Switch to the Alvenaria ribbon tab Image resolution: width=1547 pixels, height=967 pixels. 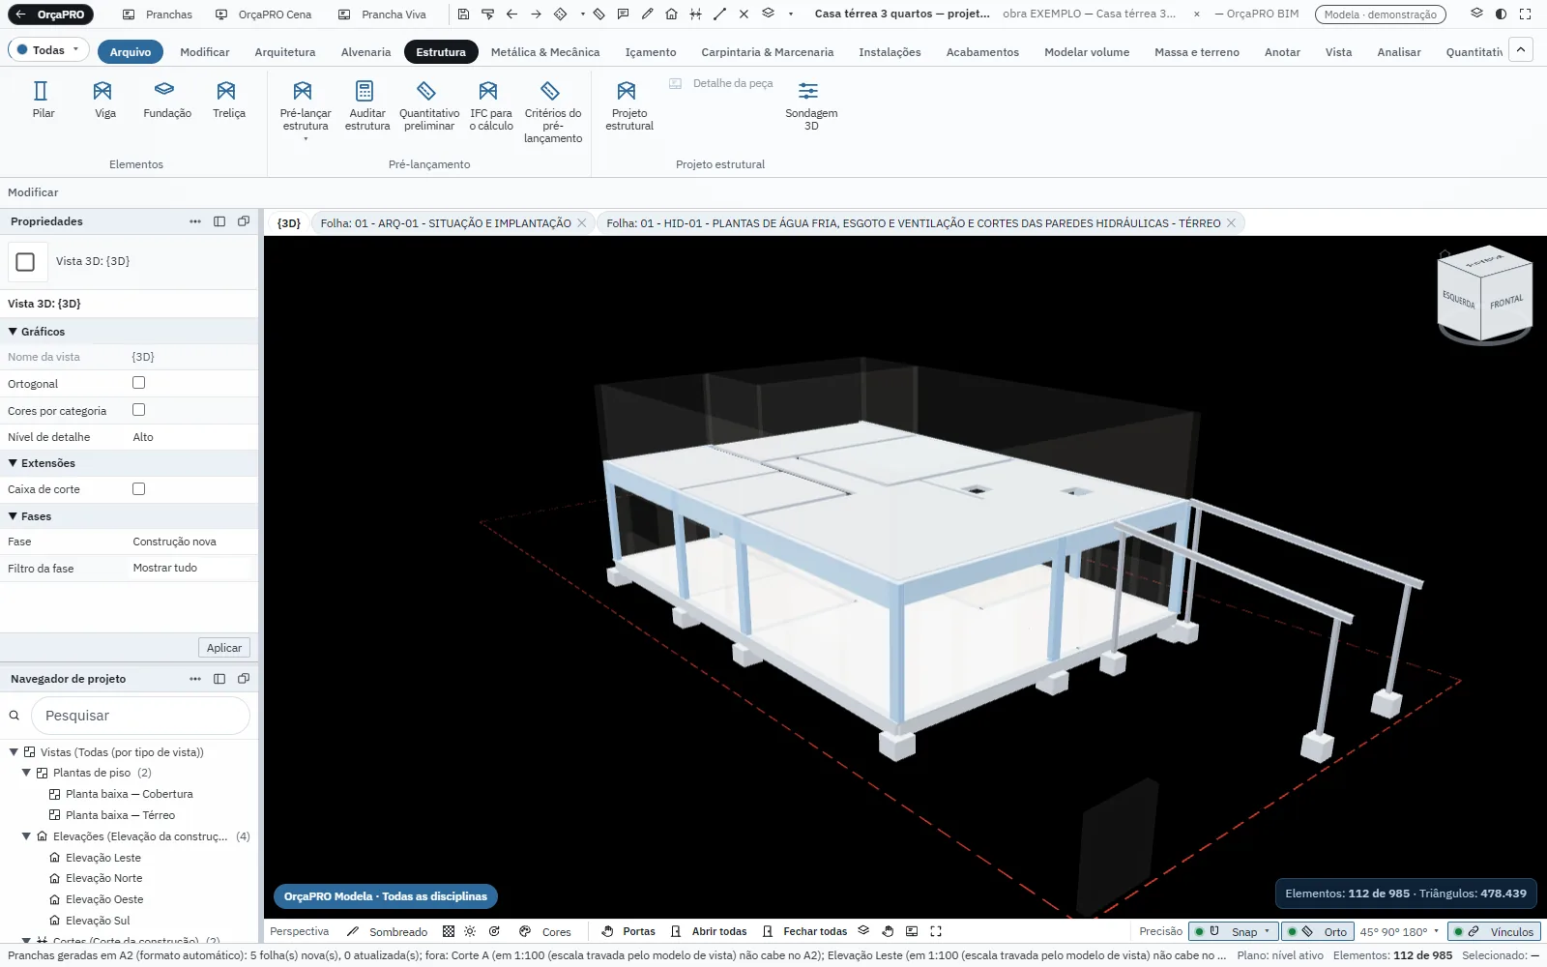(365, 52)
